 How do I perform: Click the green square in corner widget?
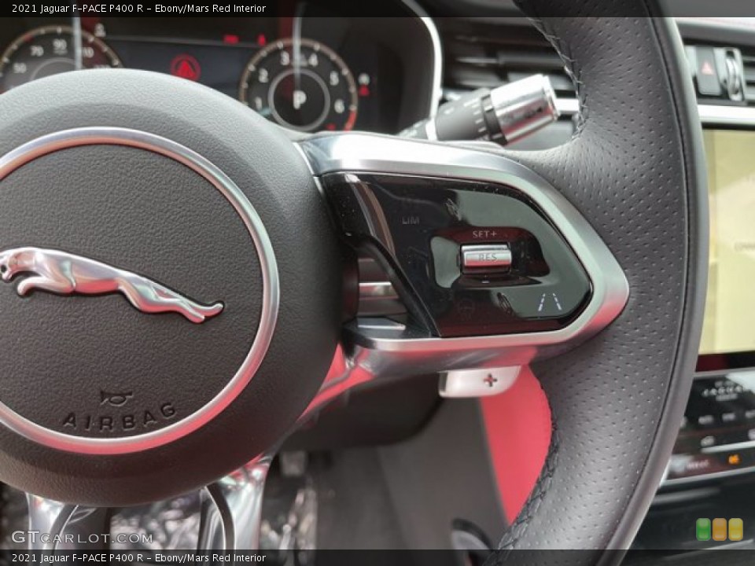click(x=703, y=529)
